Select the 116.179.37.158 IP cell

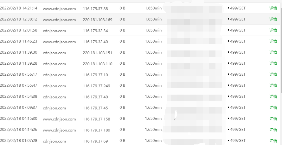pos(97,119)
